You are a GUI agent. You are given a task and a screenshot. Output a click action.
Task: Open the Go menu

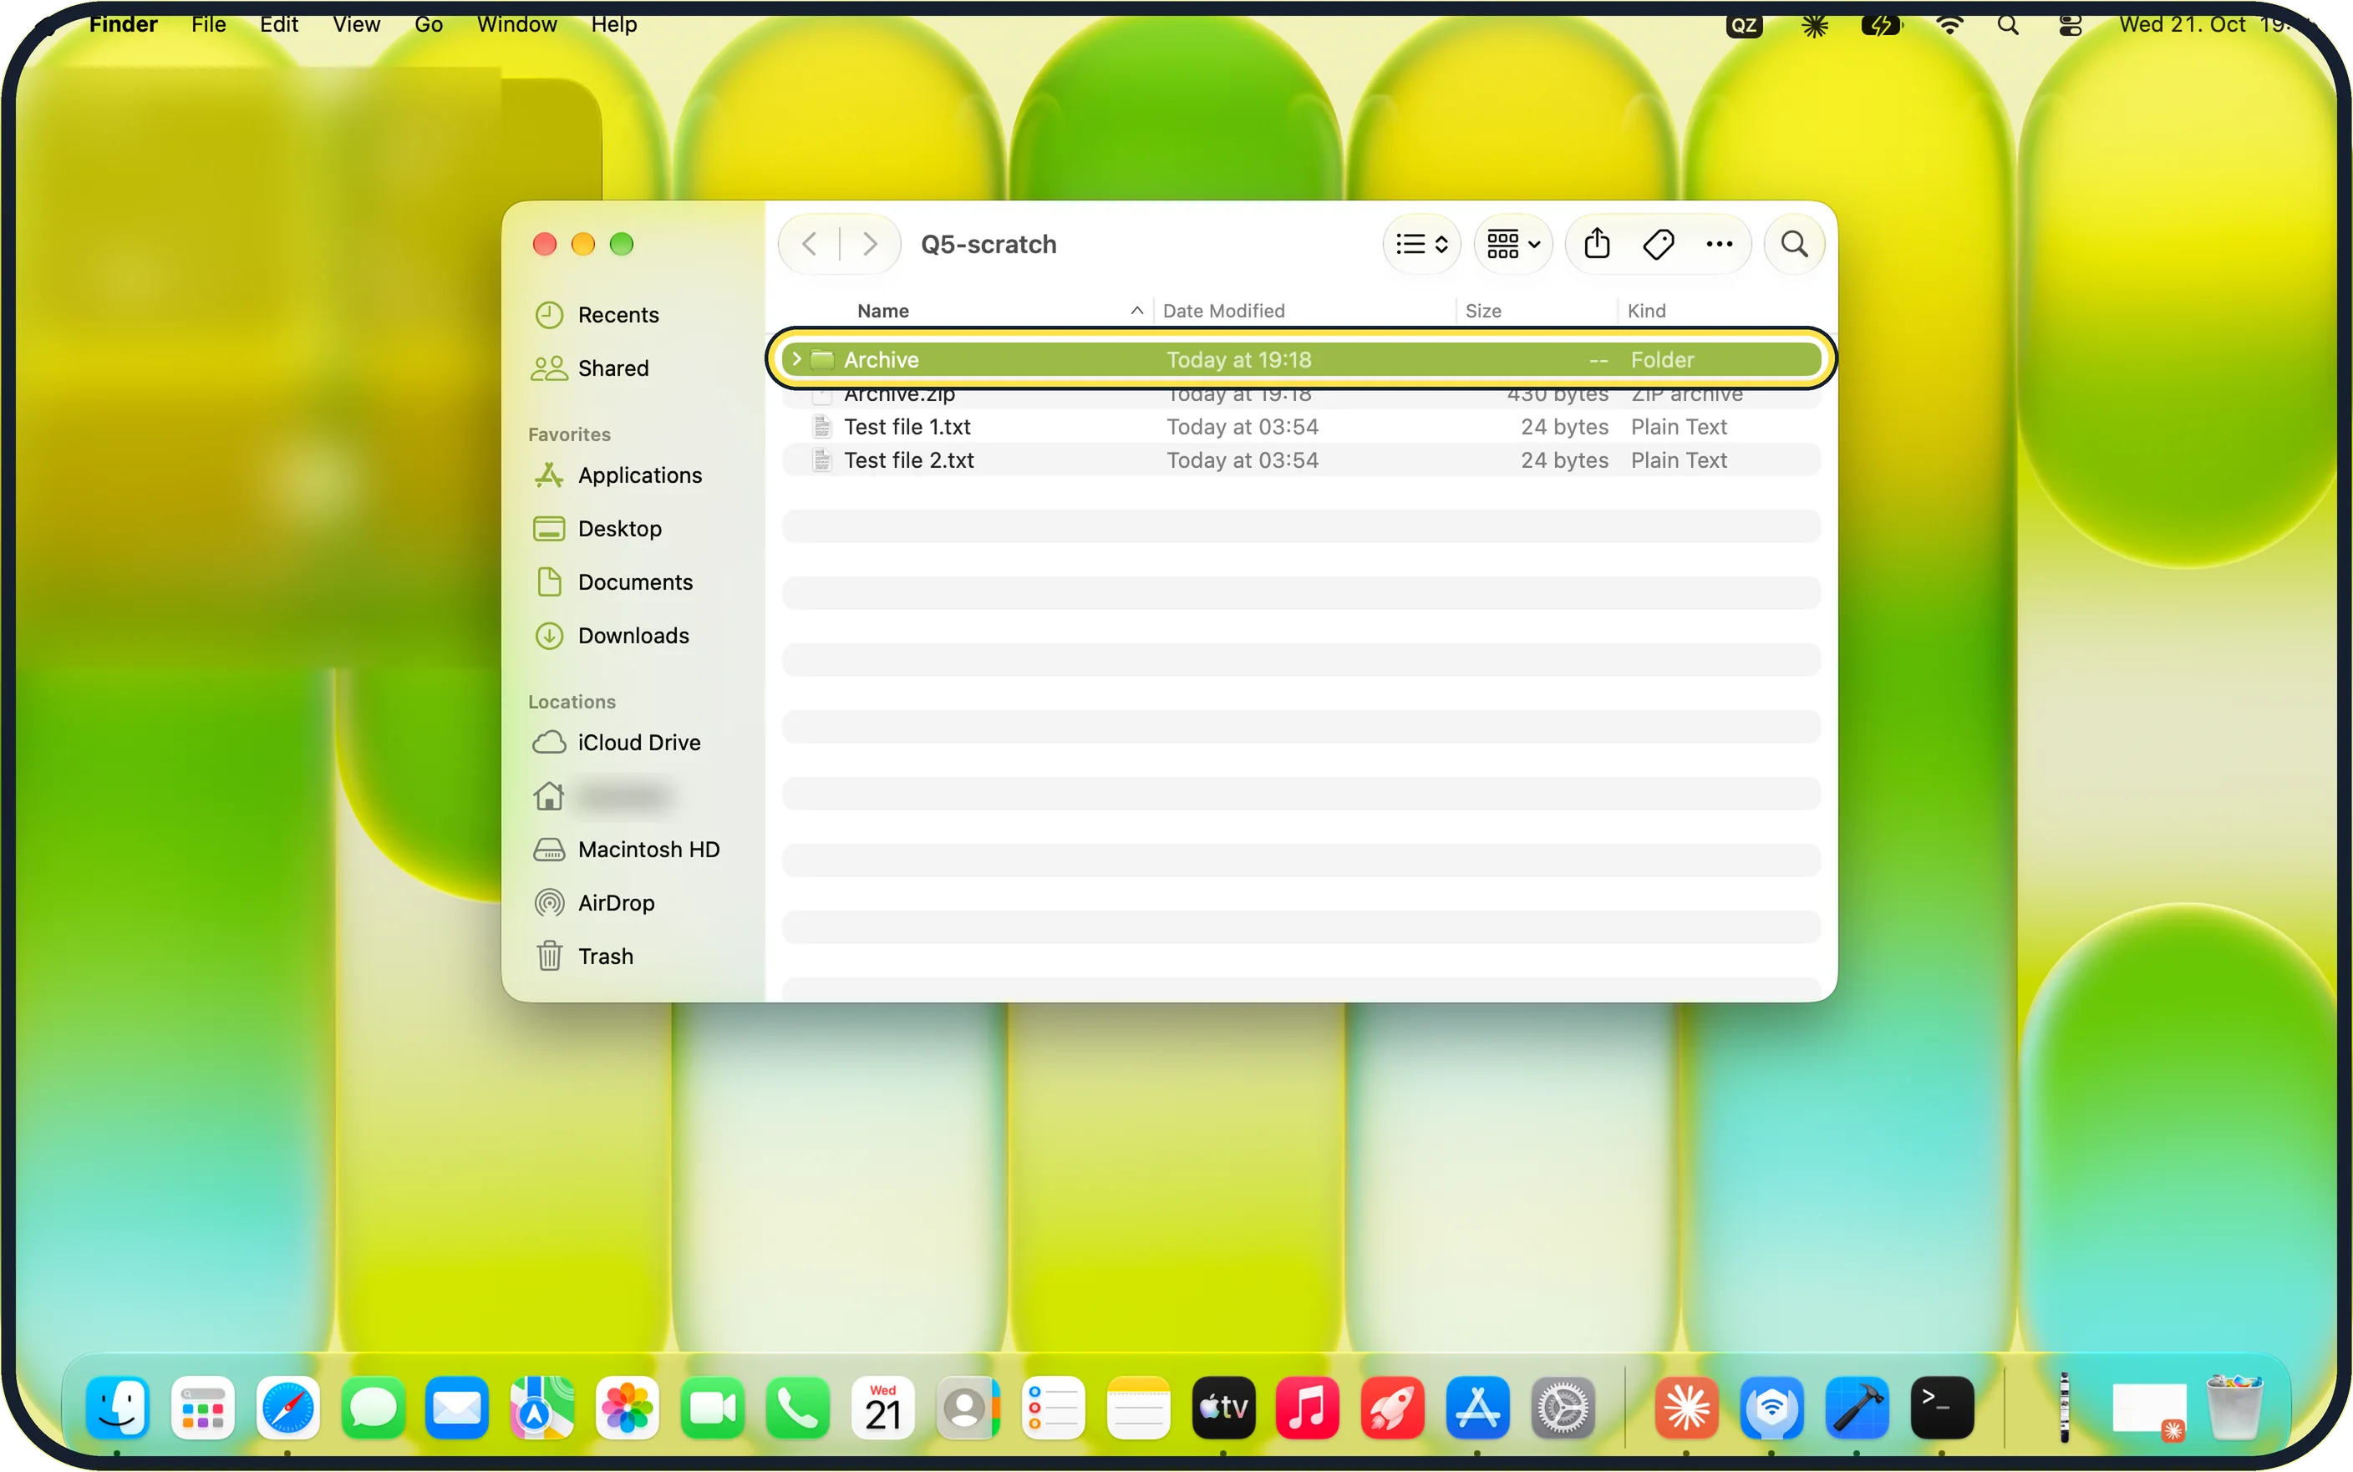point(429,23)
